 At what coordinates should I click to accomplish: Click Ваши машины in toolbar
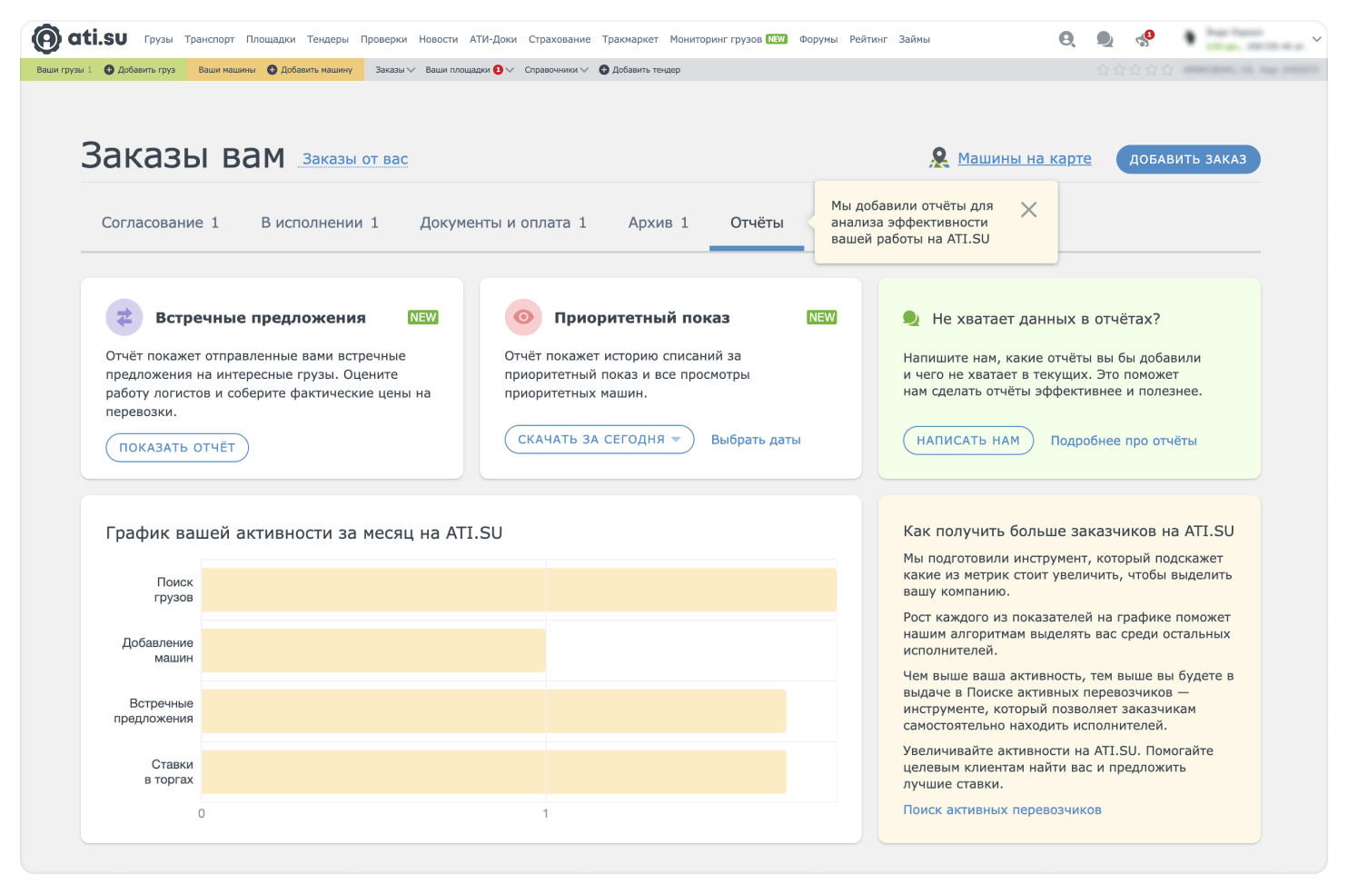coord(227,70)
